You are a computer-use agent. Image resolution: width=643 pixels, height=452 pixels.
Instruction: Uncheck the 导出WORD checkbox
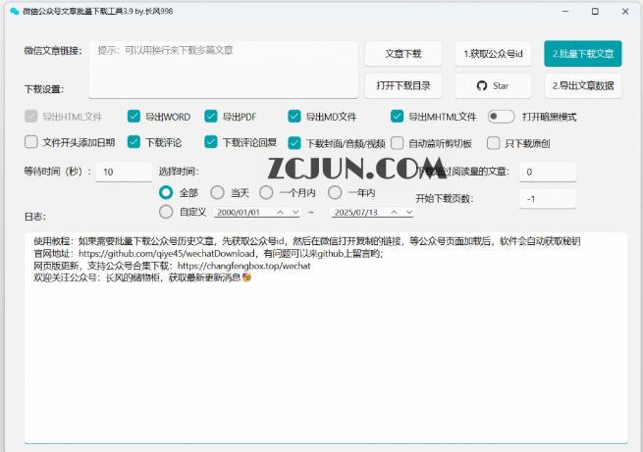coord(134,117)
